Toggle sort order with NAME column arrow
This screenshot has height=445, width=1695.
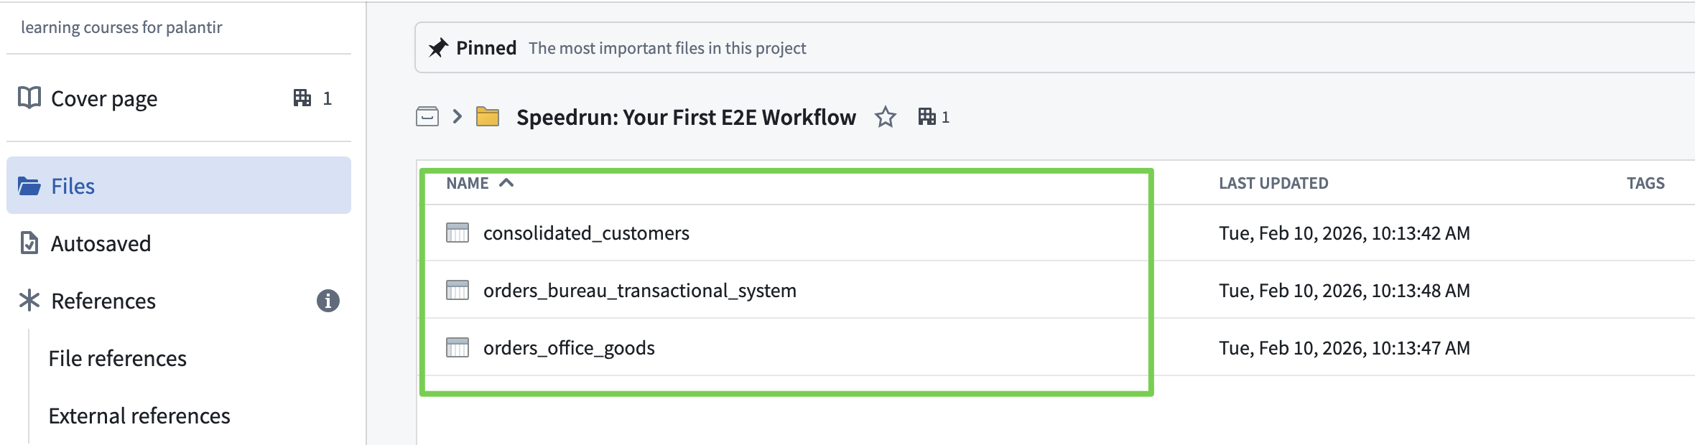pos(506,183)
